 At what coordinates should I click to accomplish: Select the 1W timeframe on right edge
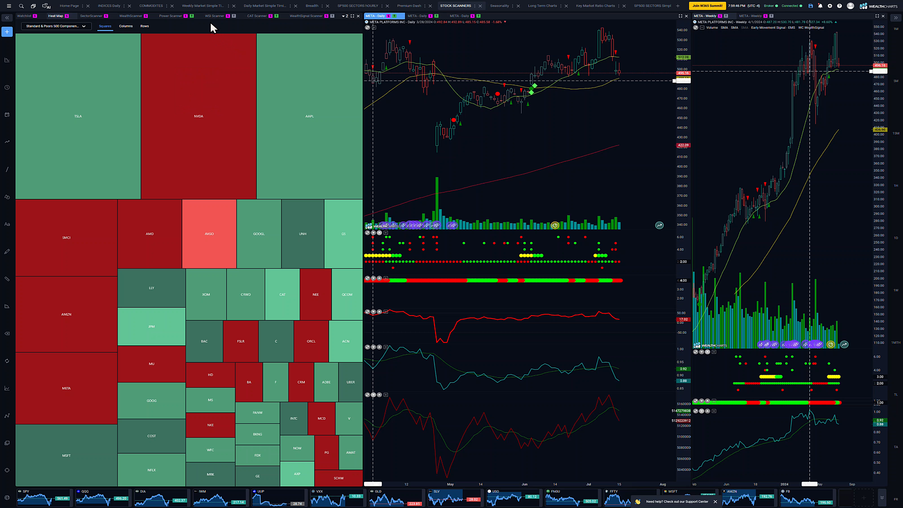pyautogui.click(x=896, y=290)
